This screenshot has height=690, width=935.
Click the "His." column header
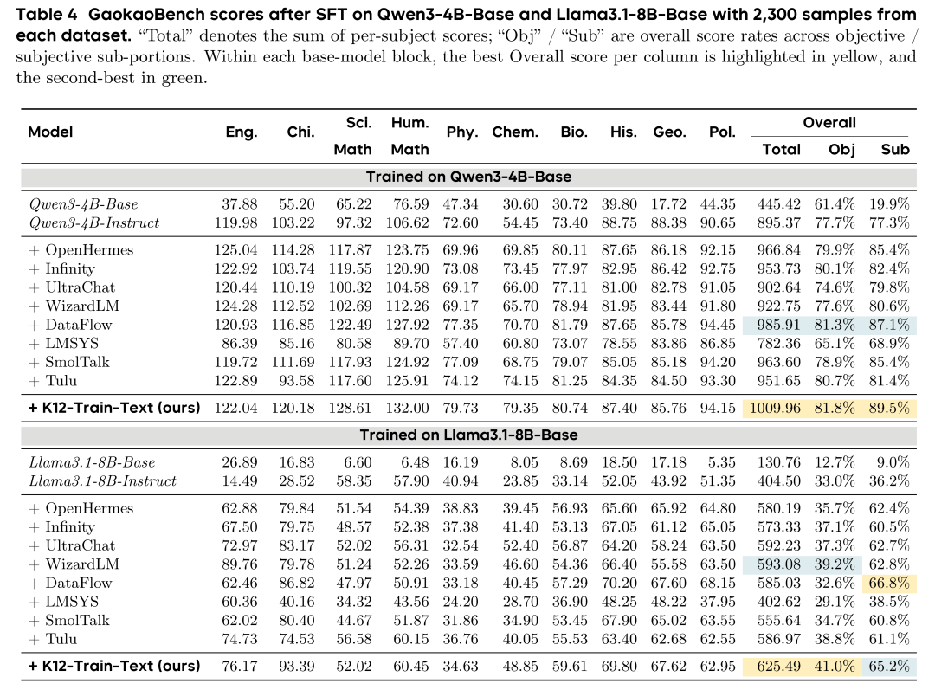click(x=623, y=132)
